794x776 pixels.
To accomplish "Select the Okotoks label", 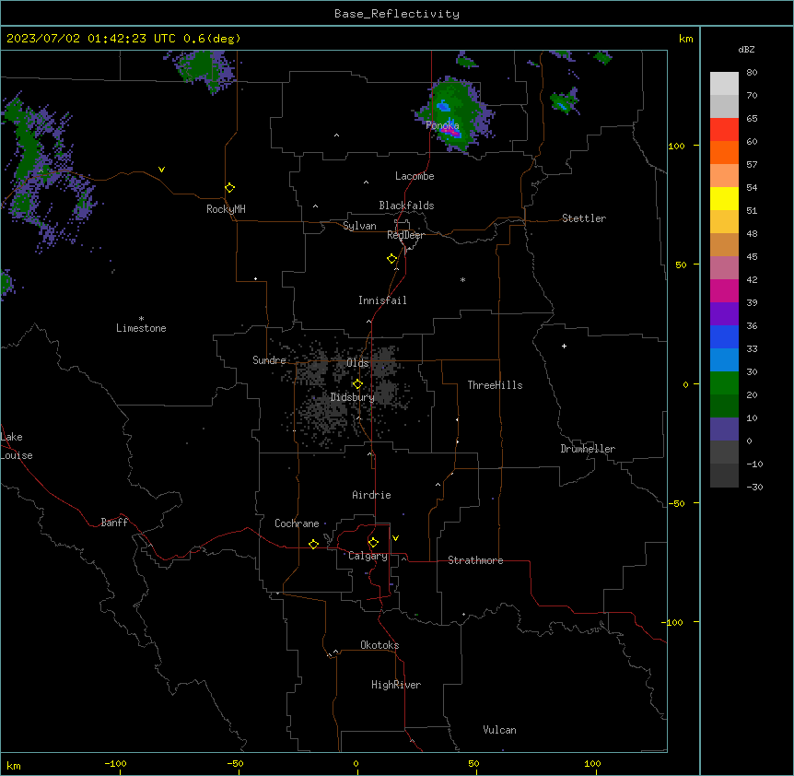I will click(379, 645).
